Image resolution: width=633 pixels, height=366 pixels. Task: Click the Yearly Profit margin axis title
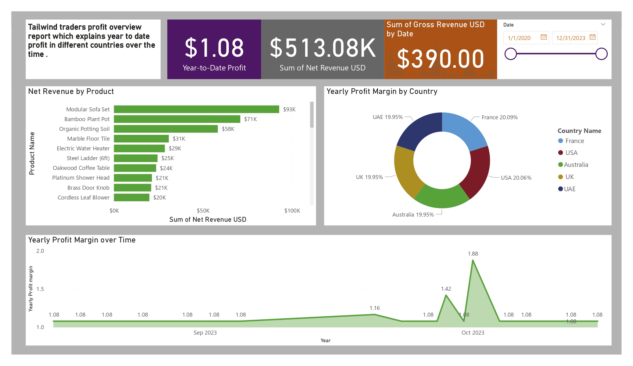point(31,289)
